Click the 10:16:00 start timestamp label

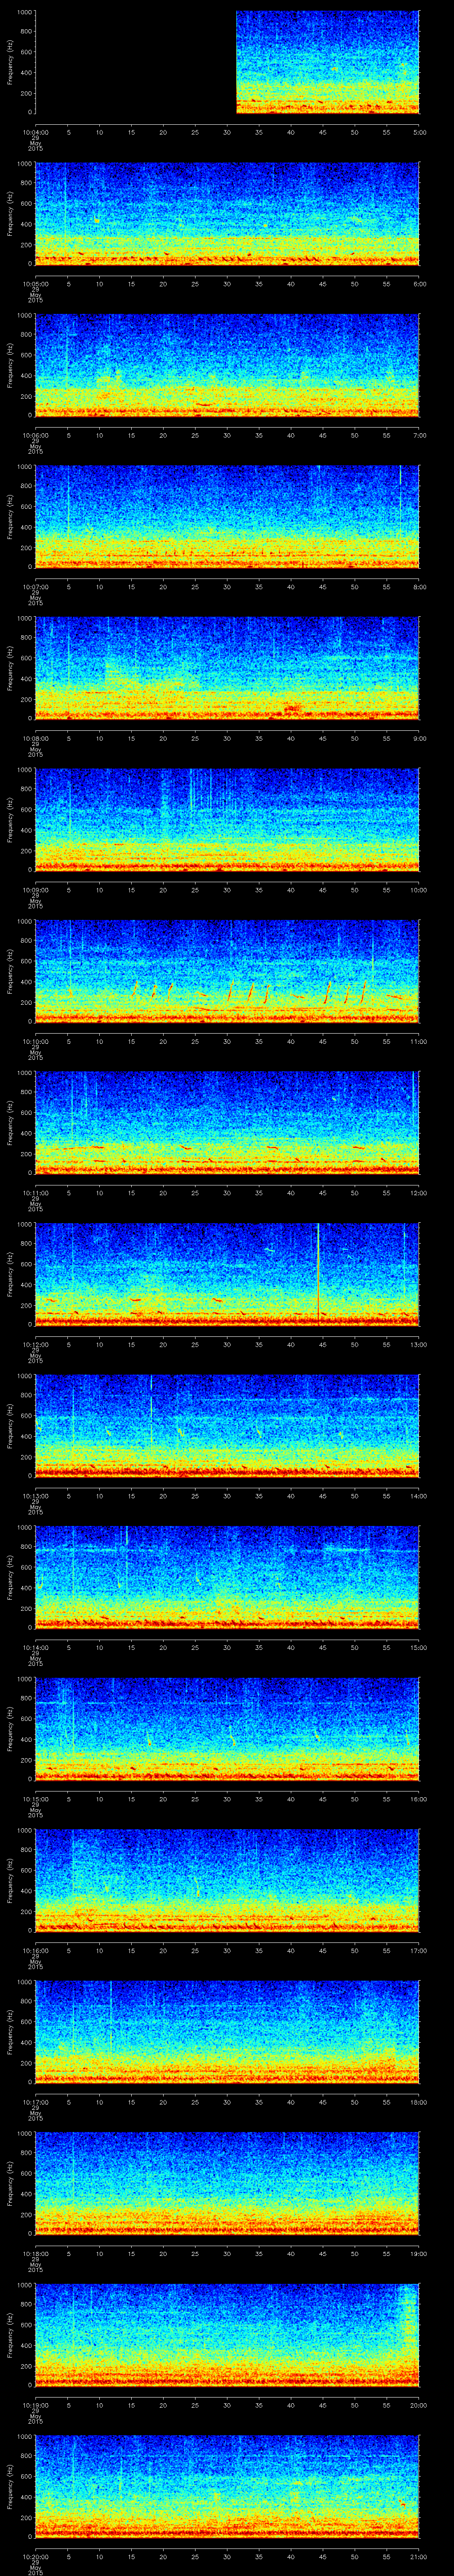tap(35, 1950)
